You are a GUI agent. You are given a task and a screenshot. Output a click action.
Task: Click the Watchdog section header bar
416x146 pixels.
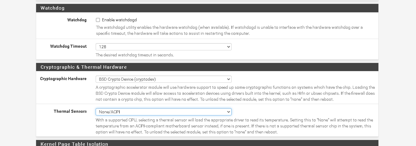coord(207,8)
